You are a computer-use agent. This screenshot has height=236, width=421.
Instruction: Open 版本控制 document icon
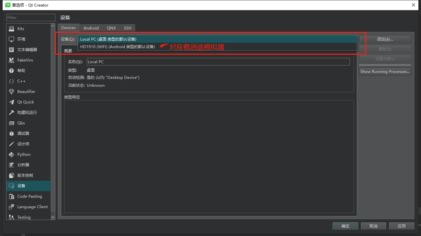[11, 175]
